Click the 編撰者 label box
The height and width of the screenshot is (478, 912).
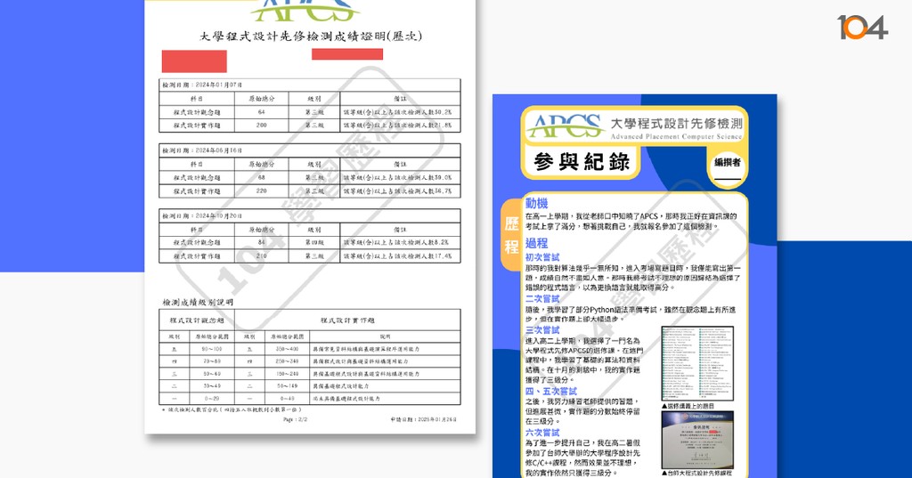pos(727,163)
